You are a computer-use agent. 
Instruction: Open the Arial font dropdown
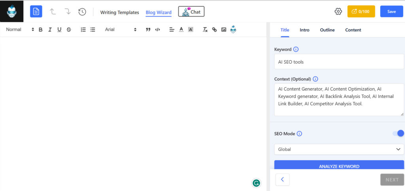point(120,30)
